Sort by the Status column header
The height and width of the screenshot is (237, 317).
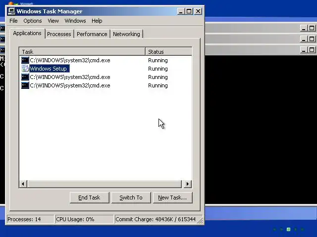point(168,51)
